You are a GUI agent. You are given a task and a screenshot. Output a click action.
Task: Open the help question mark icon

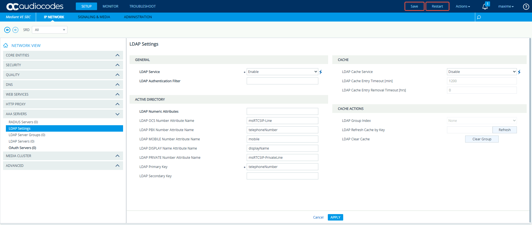(x=526, y=7)
